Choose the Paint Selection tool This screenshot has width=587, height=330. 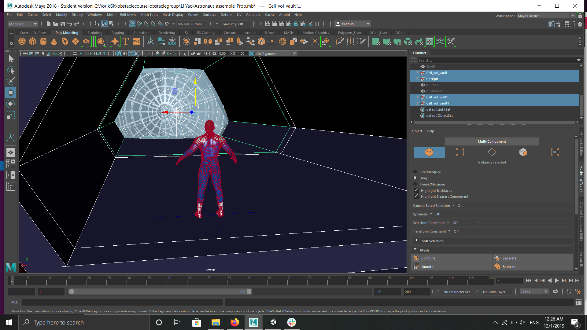(x=10, y=81)
